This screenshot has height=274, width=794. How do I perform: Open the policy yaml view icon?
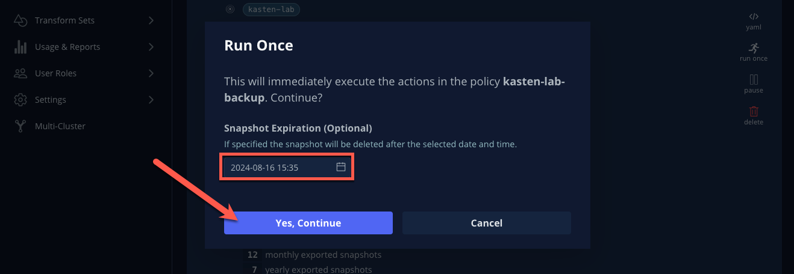(x=754, y=16)
